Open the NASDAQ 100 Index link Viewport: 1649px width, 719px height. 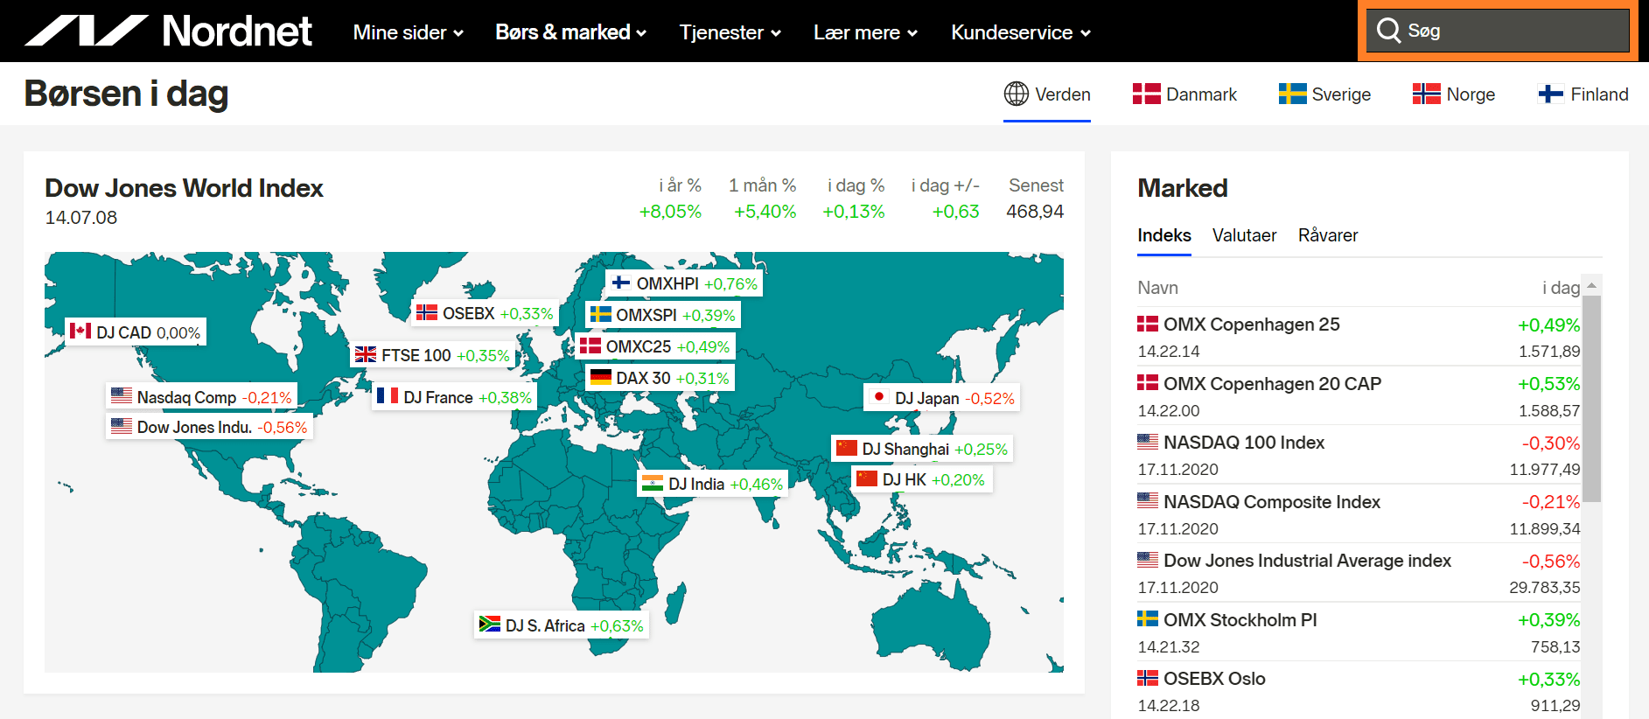coord(1244,443)
